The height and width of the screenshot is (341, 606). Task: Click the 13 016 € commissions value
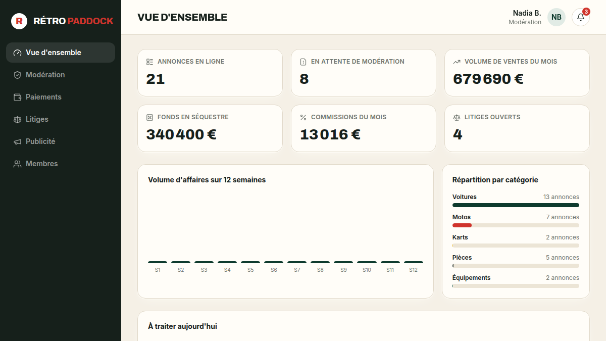point(330,134)
